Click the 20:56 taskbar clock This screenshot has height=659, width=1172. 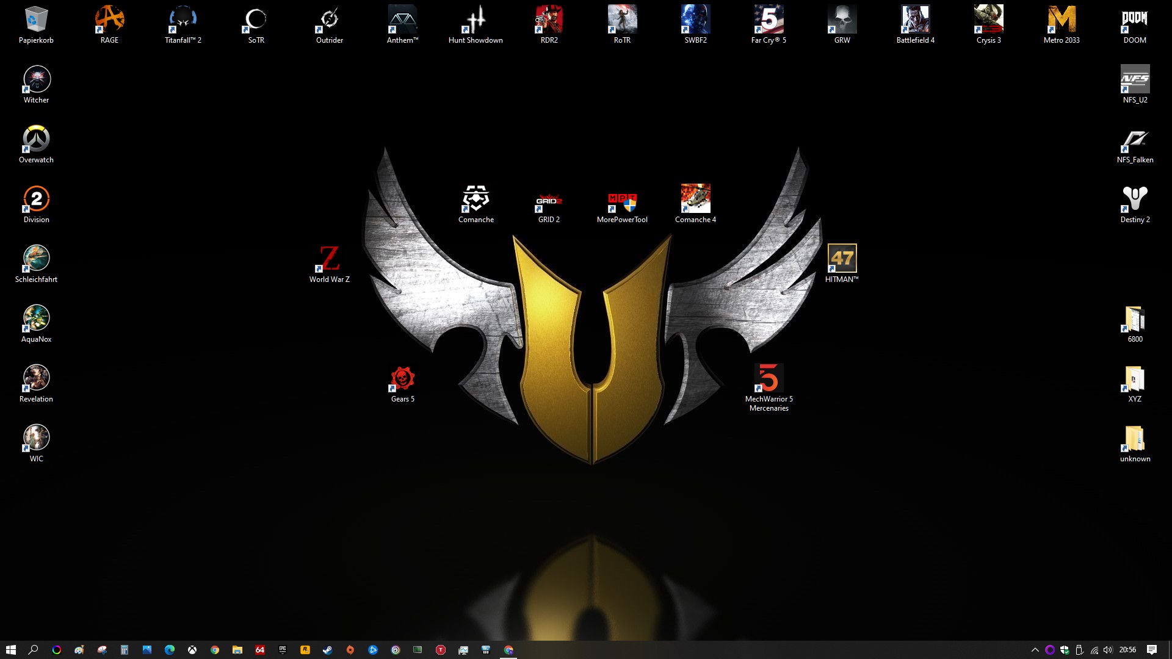coord(1127,650)
